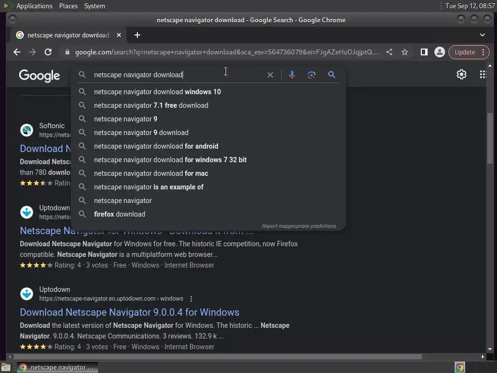497x373 pixels.
Task: Click the Softonic site favicon
Action: point(27,130)
